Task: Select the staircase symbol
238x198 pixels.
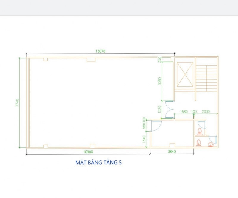Action: 207,78
